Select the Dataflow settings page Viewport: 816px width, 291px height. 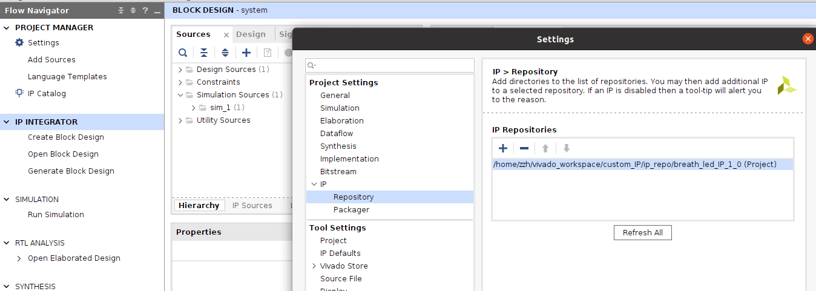337,134
